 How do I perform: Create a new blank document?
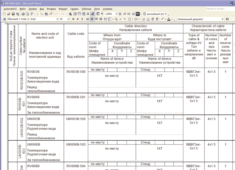tap(4, 14)
